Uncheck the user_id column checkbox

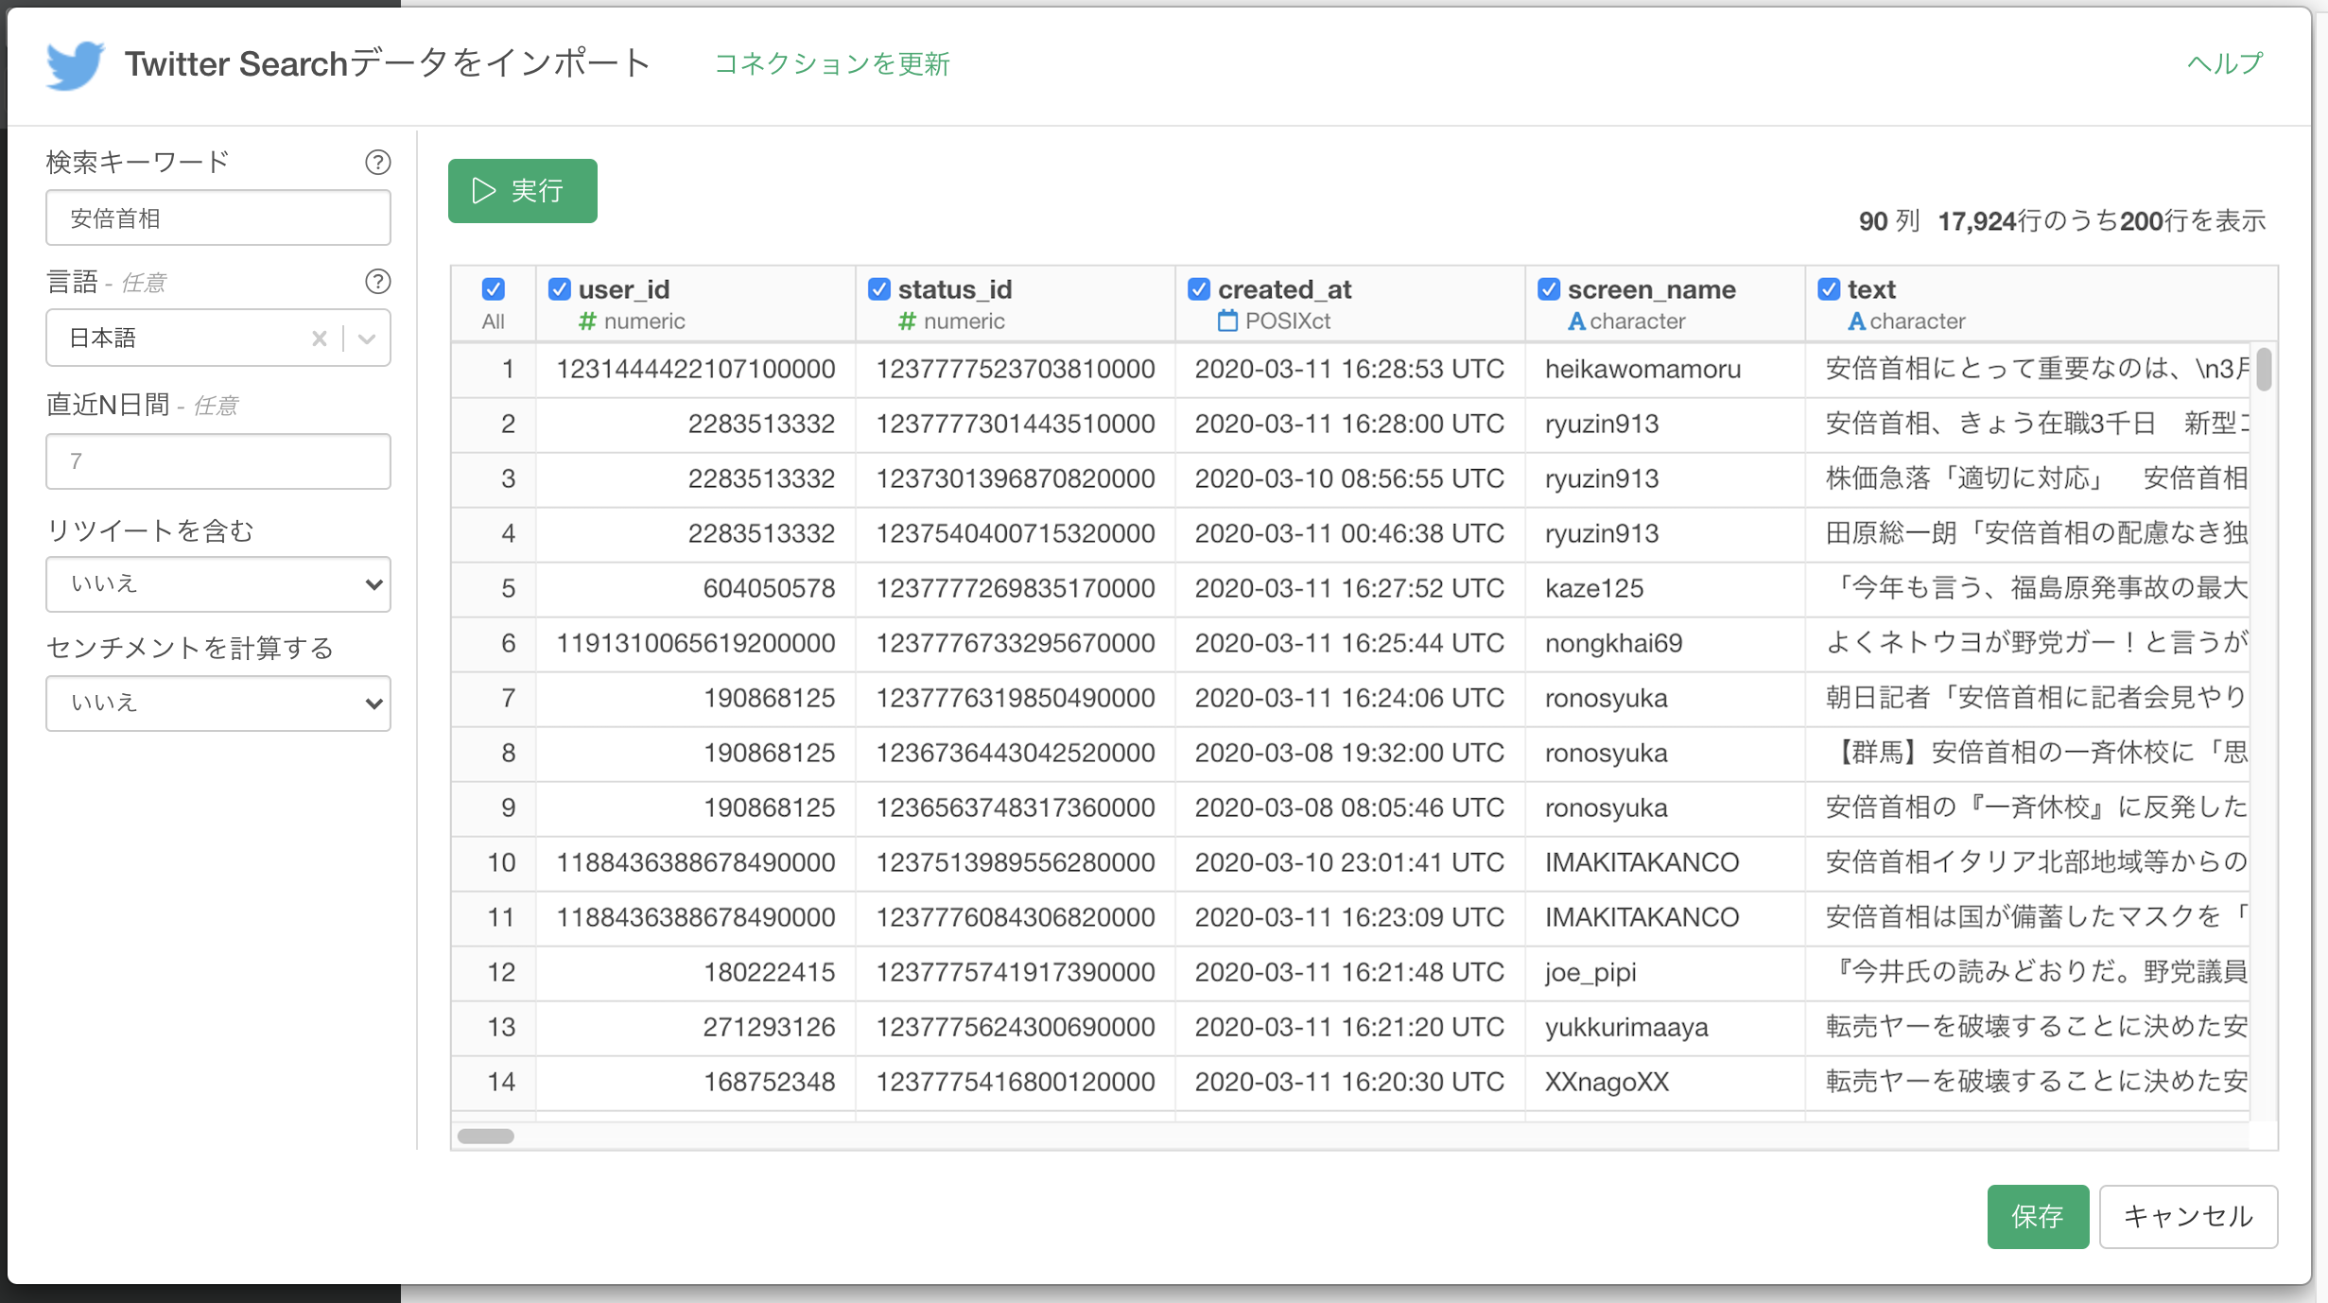click(560, 289)
